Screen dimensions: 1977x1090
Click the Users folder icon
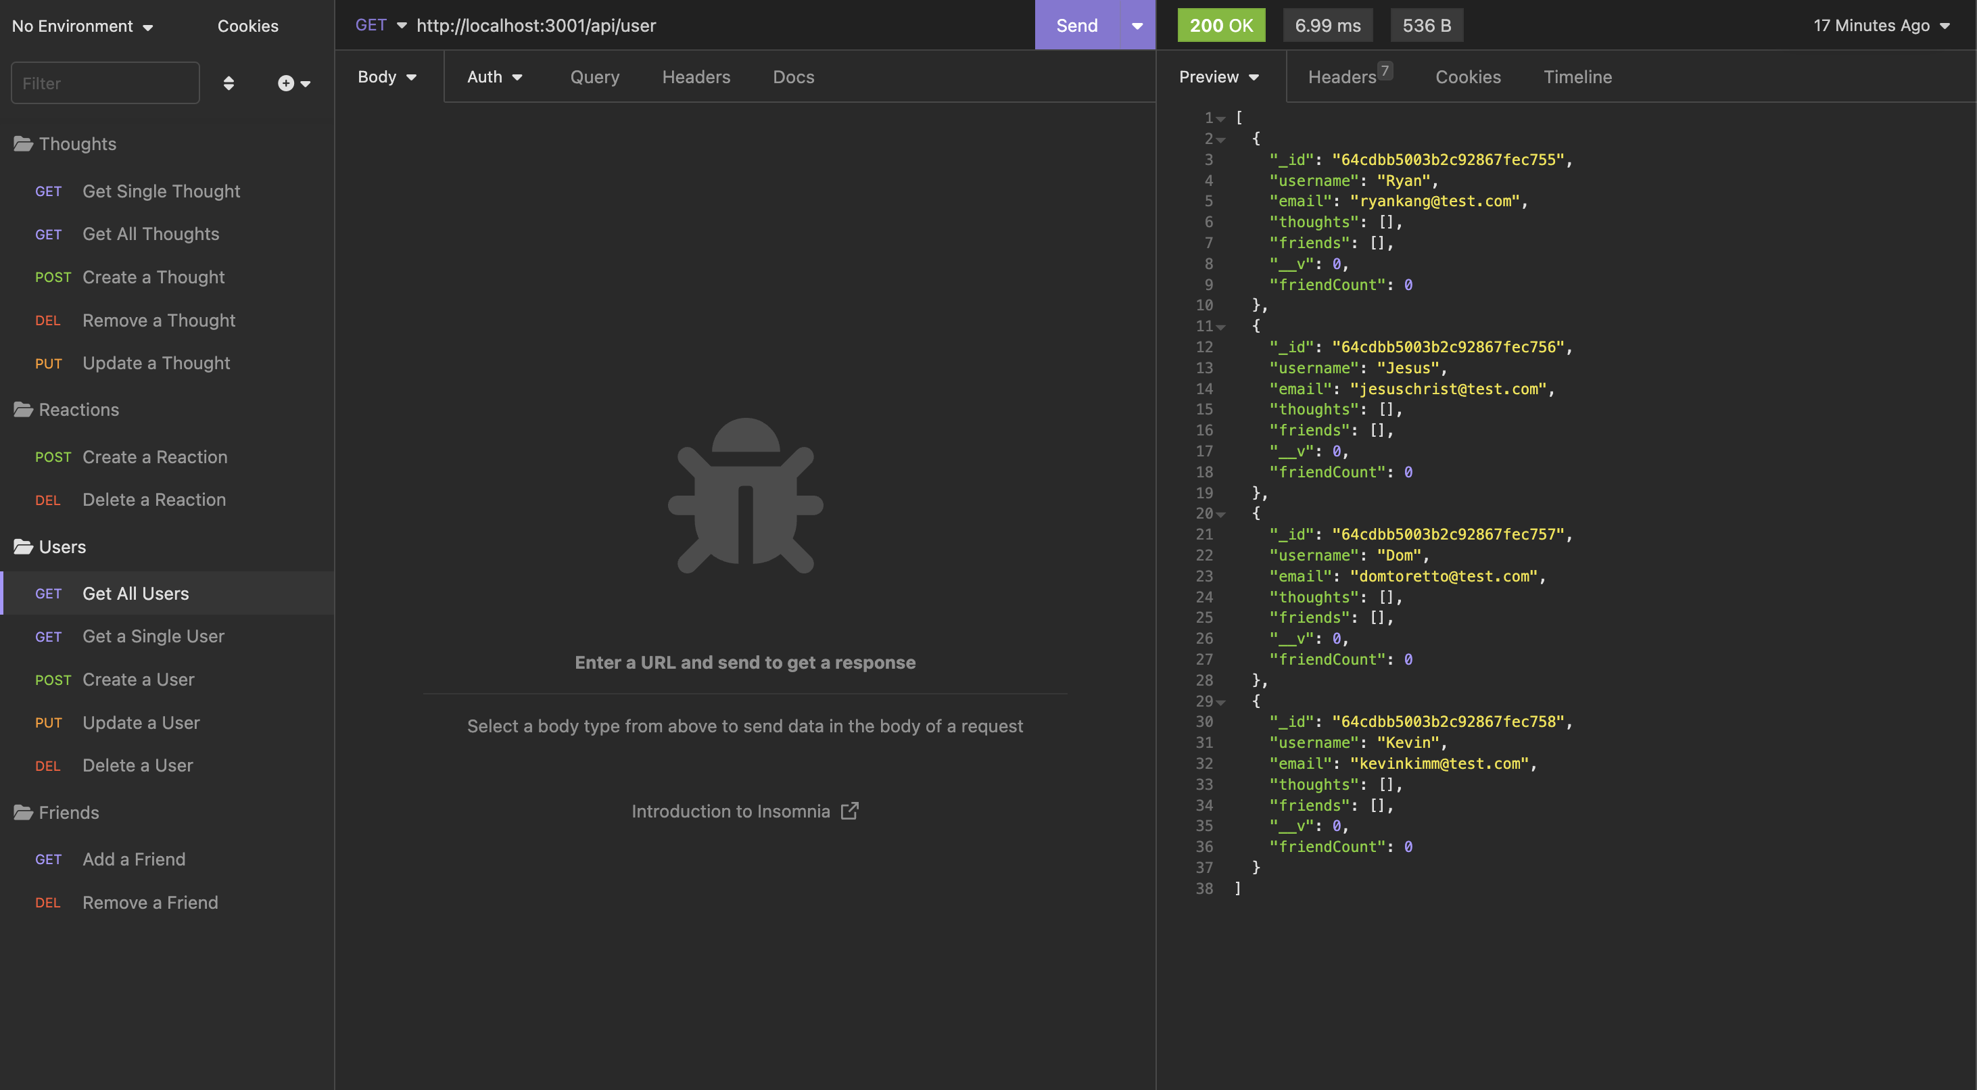click(22, 546)
